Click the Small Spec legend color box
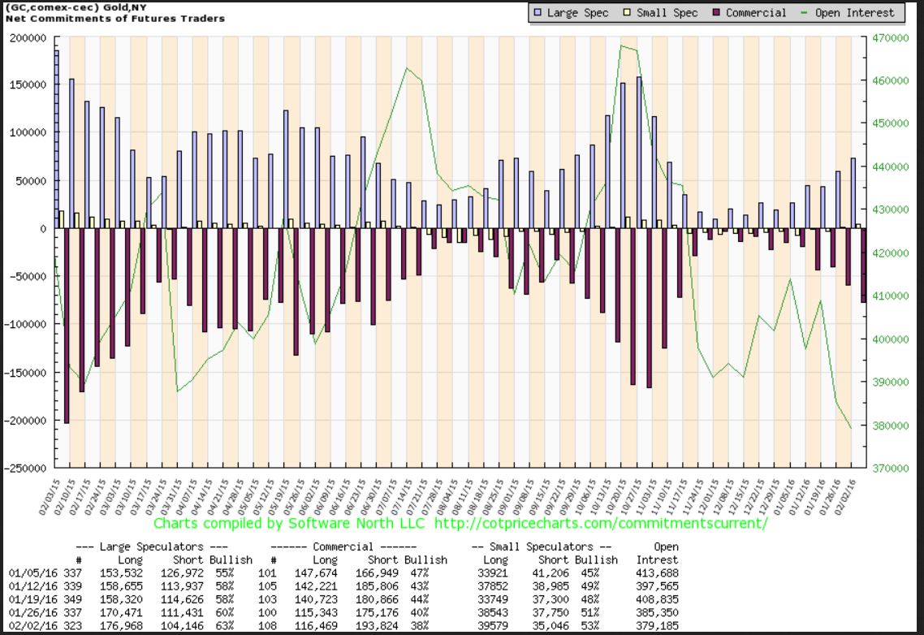Screen dimensions: 924x635 coord(626,13)
